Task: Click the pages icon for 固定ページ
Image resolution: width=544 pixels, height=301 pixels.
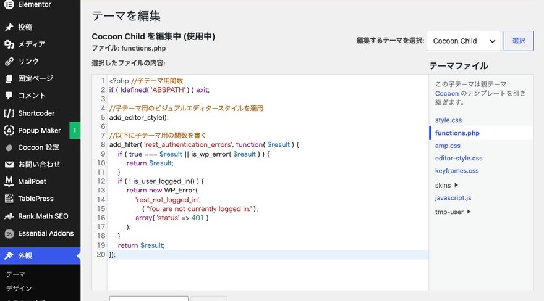Action: tap(9, 78)
